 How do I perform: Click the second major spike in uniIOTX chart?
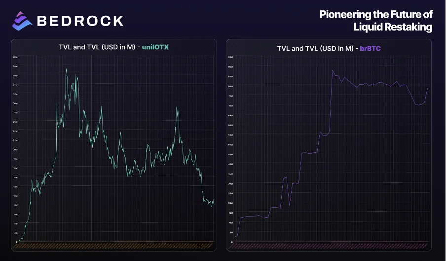(x=177, y=107)
